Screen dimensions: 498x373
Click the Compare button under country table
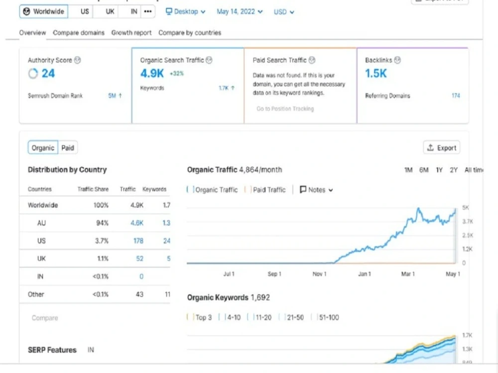[x=45, y=318]
